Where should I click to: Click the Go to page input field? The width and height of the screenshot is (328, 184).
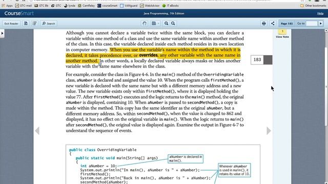coord(312,24)
